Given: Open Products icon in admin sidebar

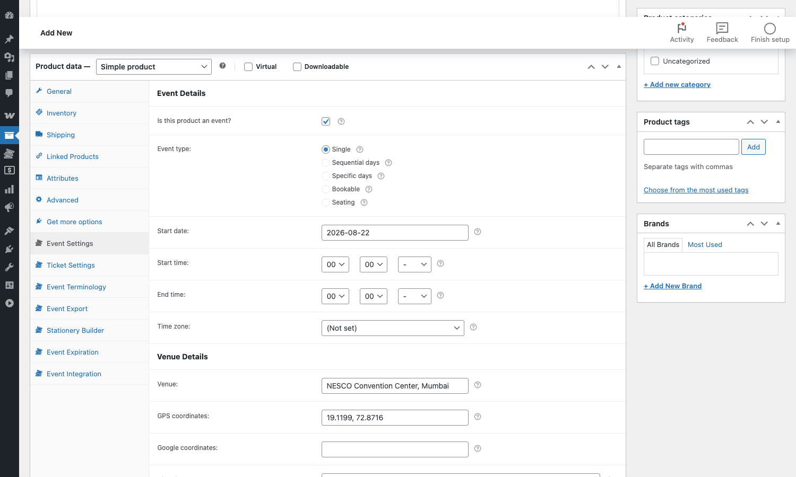Looking at the screenshot, I should (9, 135).
